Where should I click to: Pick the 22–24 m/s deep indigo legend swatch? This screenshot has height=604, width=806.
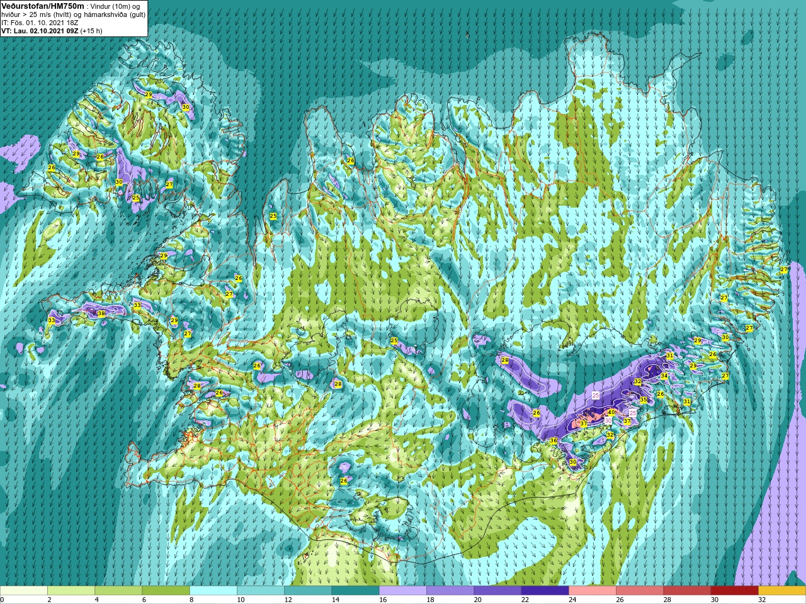click(545, 591)
